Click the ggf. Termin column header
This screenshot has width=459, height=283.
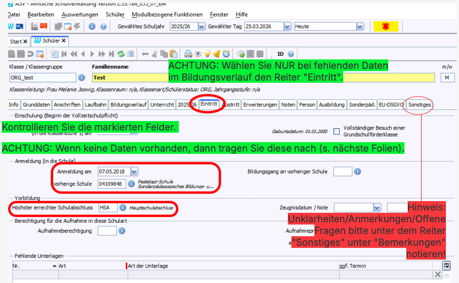pos(386,266)
